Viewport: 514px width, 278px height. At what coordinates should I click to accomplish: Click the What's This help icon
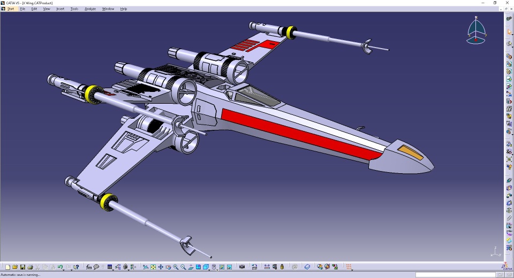(x=76, y=267)
